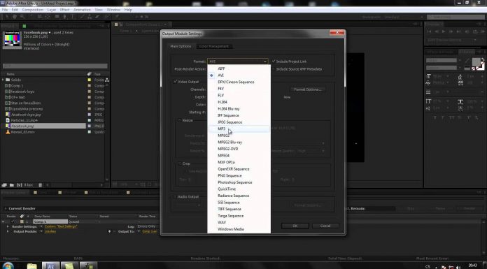Select the Puppet Pin tool

click(117, 17)
